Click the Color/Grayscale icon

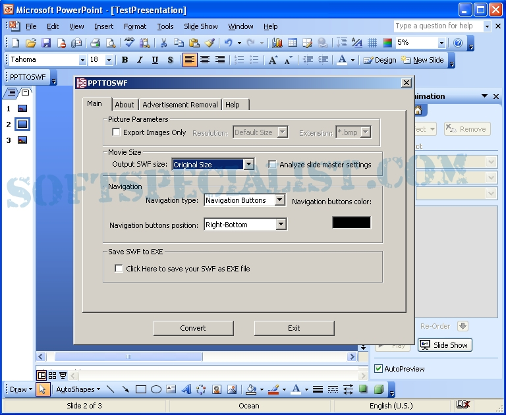pyautogui.click(x=387, y=43)
